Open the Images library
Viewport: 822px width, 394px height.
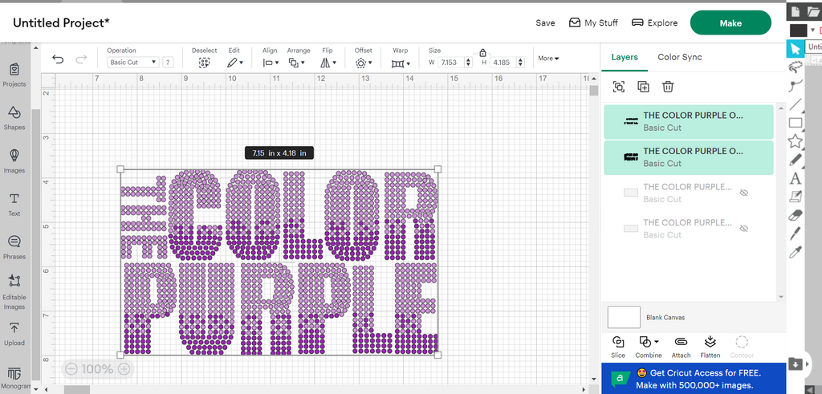click(14, 160)
